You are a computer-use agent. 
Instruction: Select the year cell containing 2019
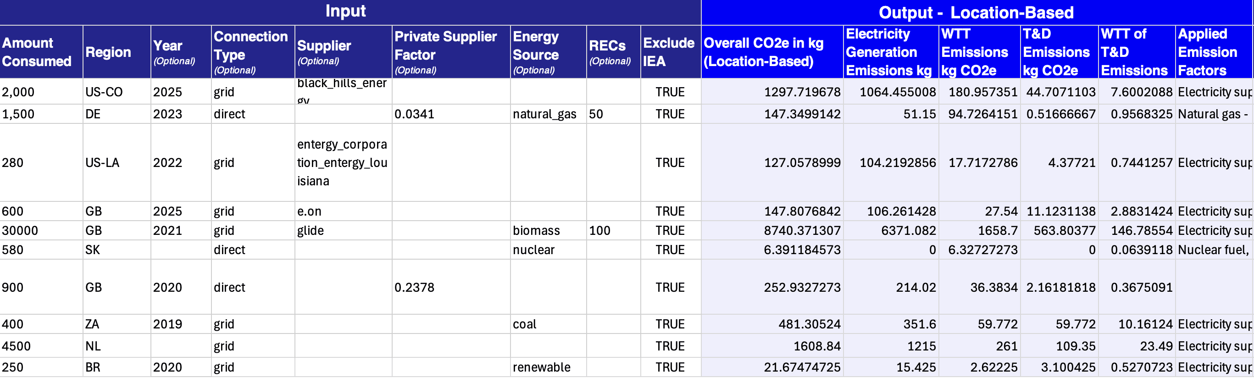pyautogui.click(x=167, y=324)
